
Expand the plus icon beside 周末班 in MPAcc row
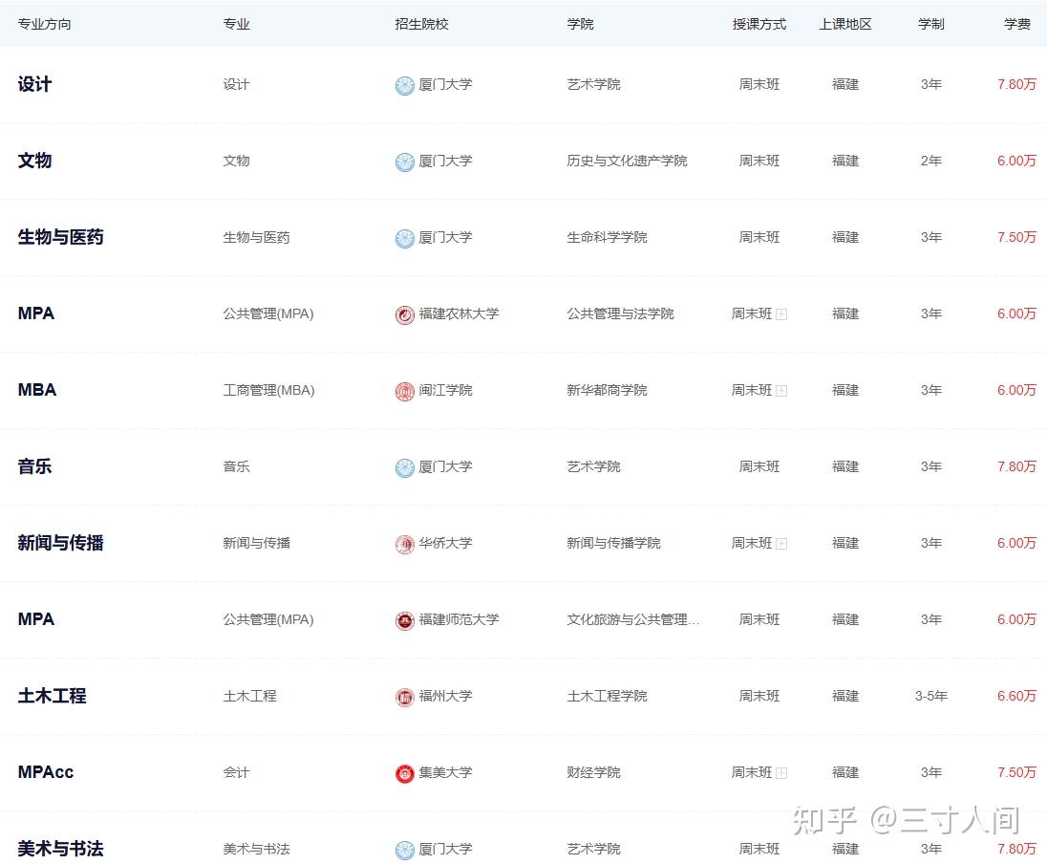781,773
